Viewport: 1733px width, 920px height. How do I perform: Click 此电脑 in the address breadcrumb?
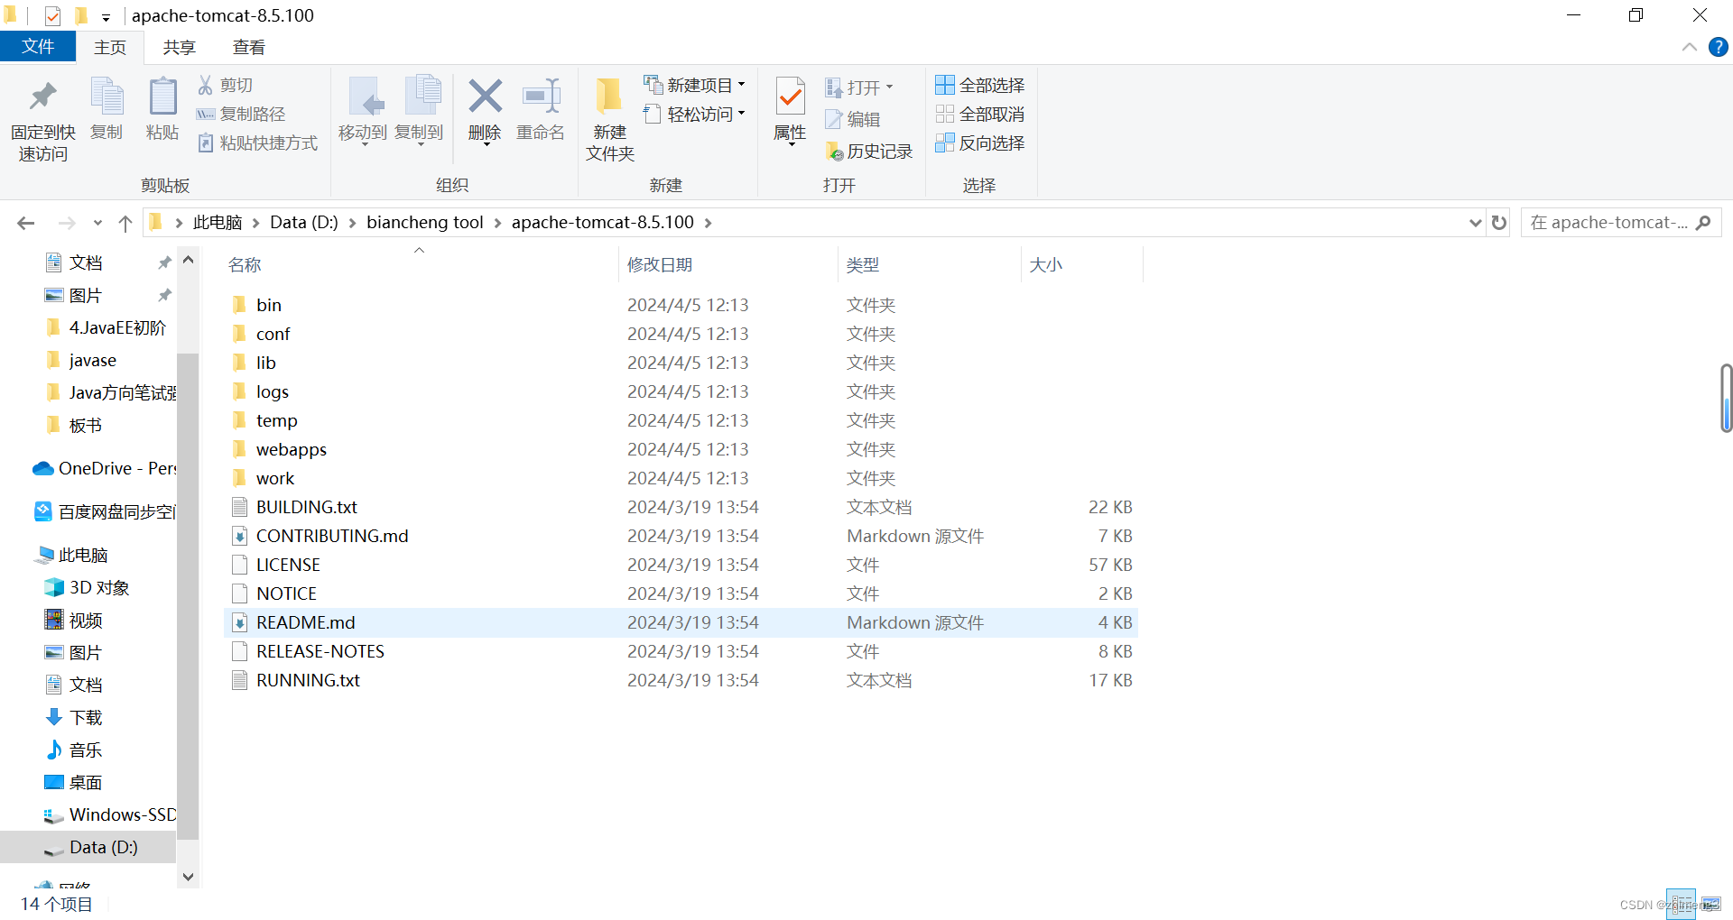tap(218, 223)
